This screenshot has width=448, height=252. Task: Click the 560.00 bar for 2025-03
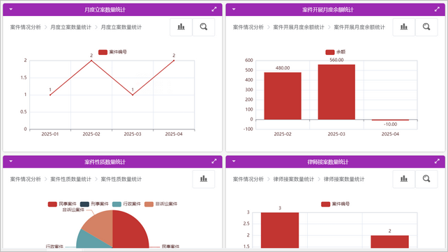point(336,92)
